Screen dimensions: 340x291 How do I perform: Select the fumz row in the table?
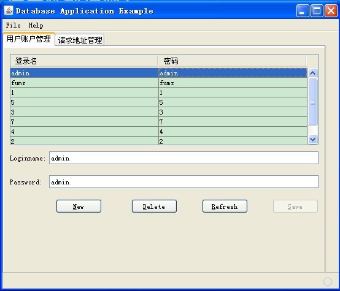click(x=158, y=83)
